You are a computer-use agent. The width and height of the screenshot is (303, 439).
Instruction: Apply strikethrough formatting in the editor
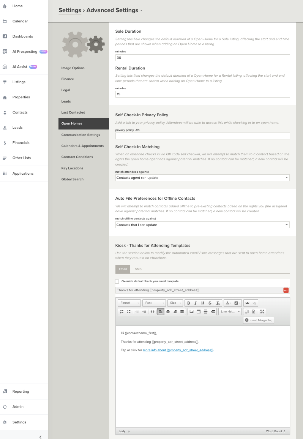(210, 303)
